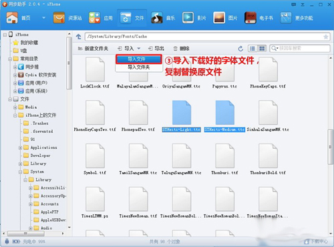Select the STHeiti-Medium.ttc file
The width and height of the screenshot is (334, 247).
[x=224, y=116]
